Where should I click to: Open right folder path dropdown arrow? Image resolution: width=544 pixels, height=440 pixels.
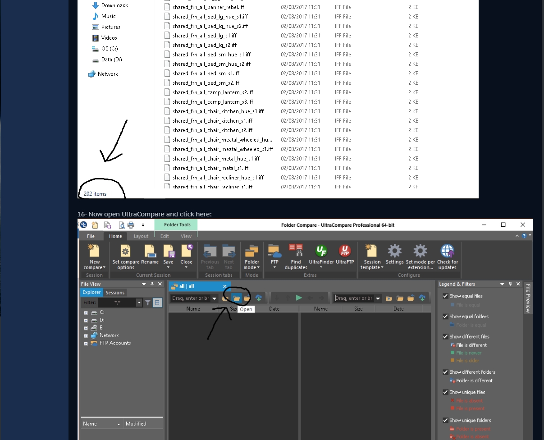point(378,298)
